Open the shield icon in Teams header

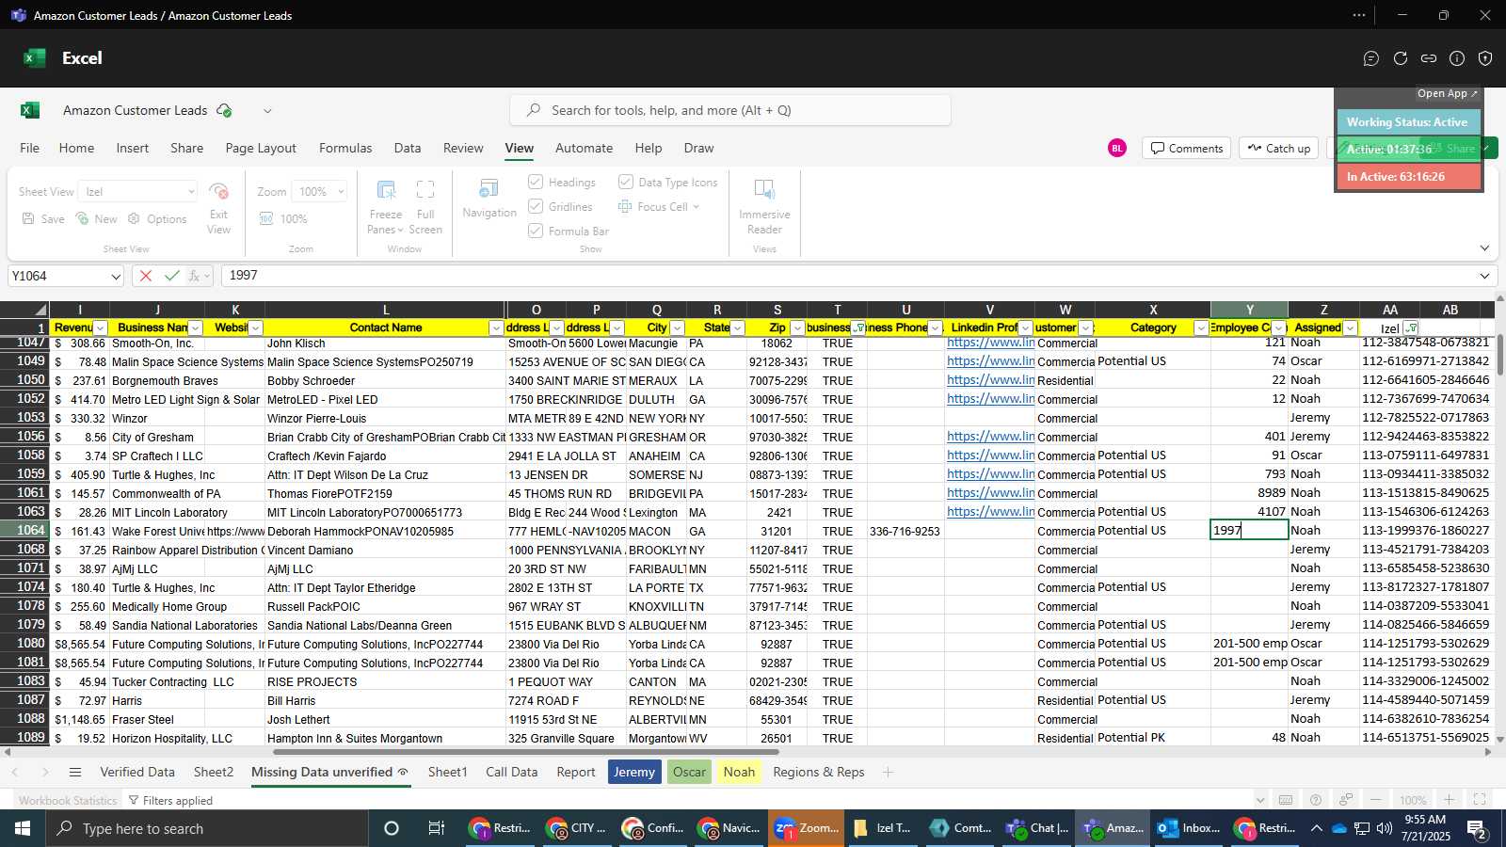click(1485, 58)
